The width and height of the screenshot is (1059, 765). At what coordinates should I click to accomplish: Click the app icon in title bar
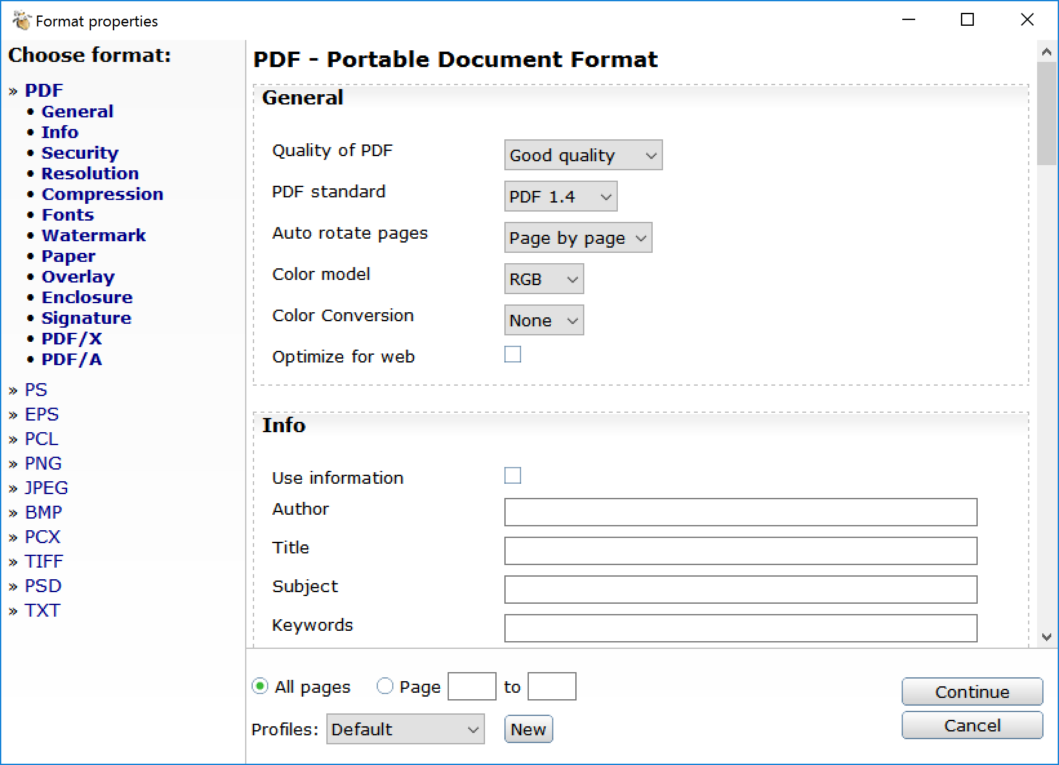21,21
